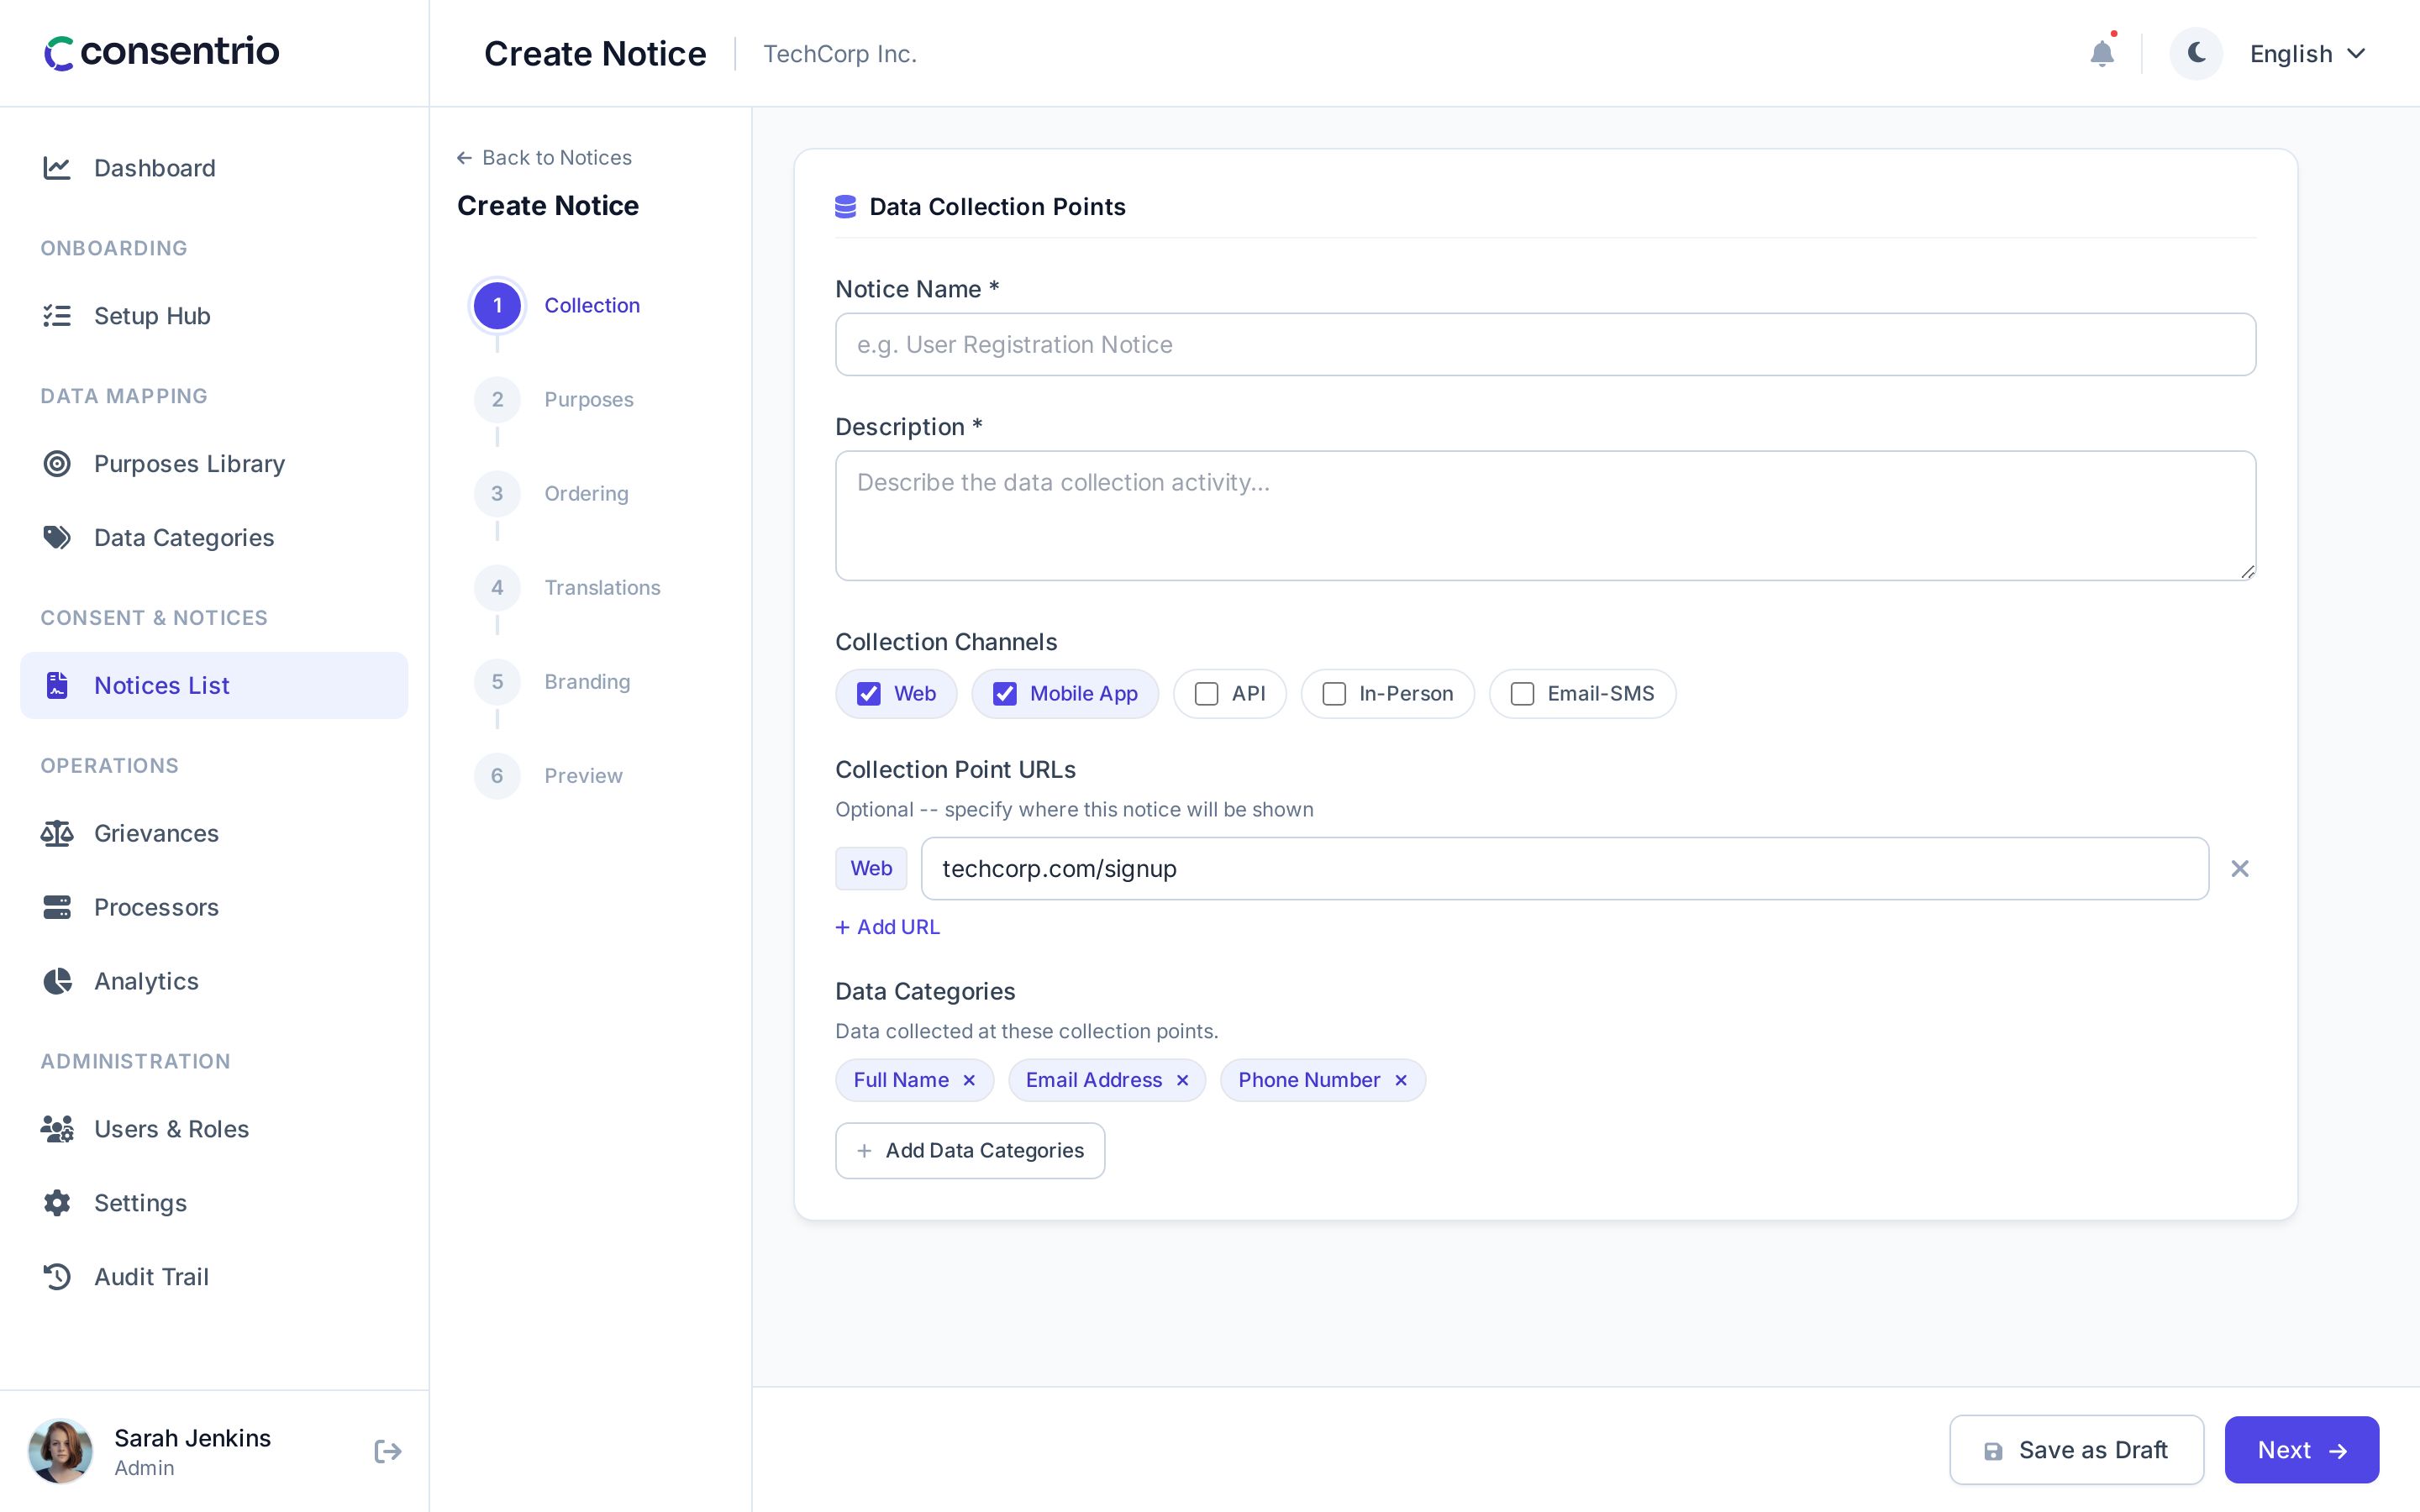This screenshot has width=2420, height=1512.
Task: Remove the Phone Number category chip
Action: click(x=1401, y=1080)
